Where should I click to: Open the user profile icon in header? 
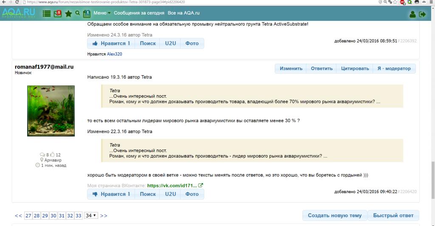[412, 14]
